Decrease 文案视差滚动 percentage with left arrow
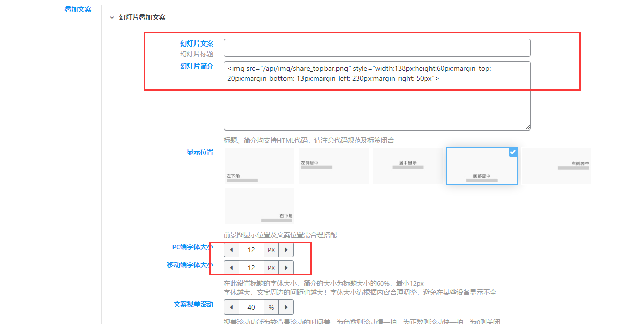The image size is (627, 324). coord(231,307)
